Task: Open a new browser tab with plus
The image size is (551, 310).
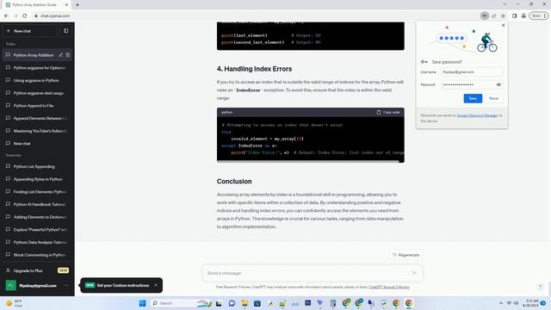Action: click(x=77, y=5)
